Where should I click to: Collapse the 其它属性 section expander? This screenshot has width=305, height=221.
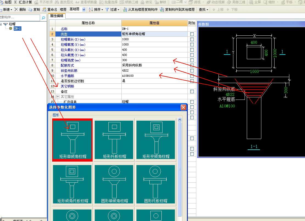tap(58, 97)
